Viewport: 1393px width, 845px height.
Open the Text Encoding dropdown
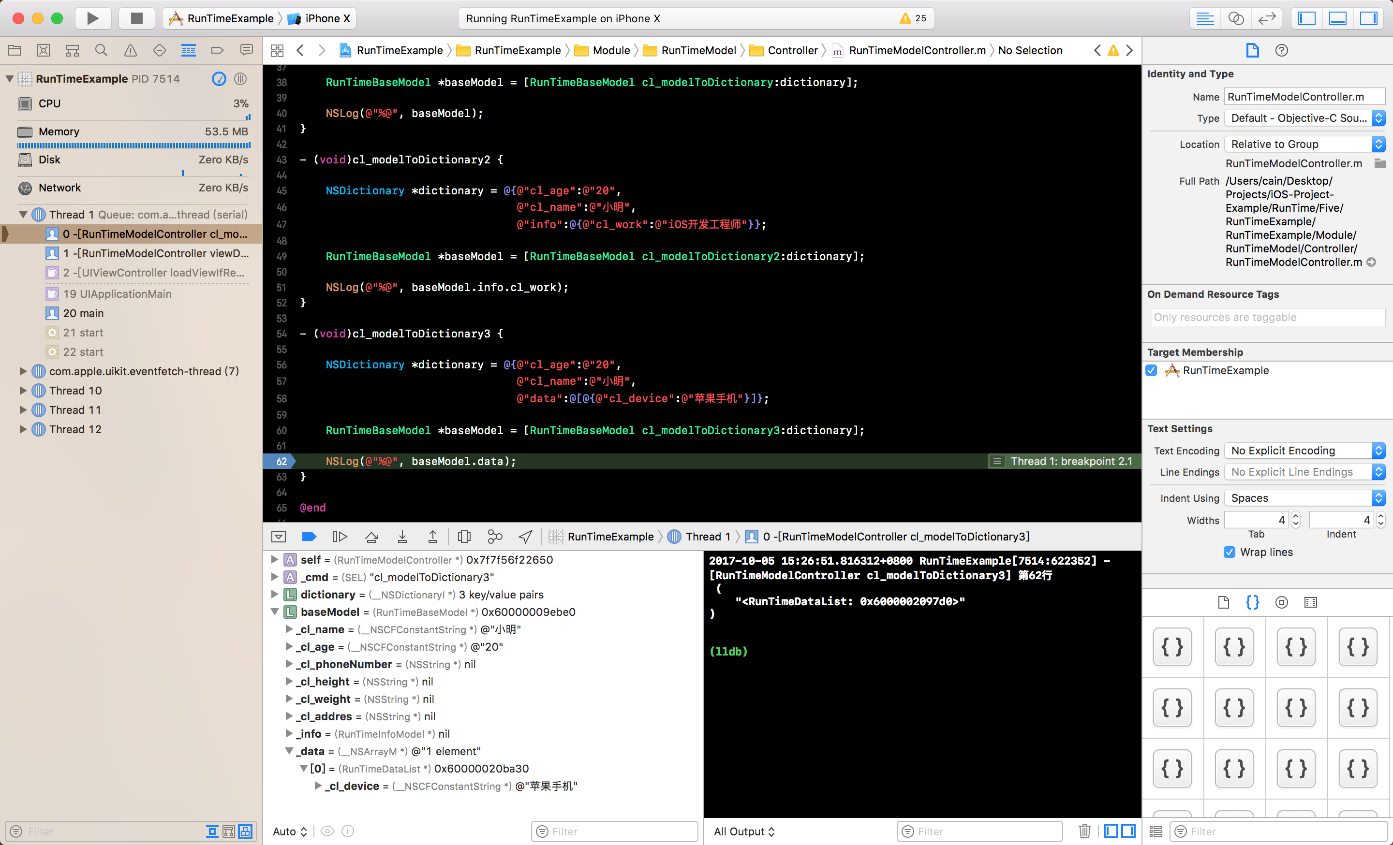click(x=1304, y=450)
